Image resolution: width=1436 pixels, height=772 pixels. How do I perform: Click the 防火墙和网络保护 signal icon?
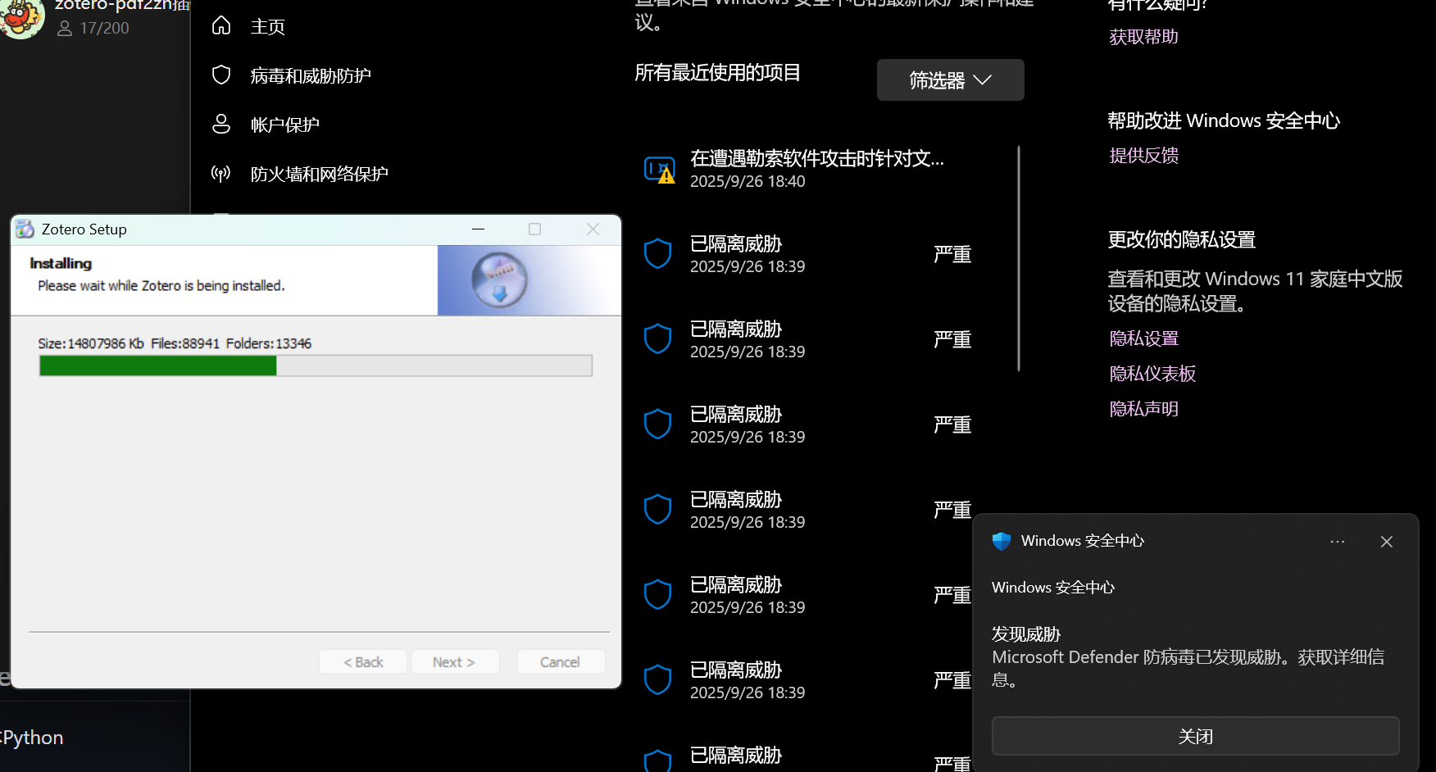[x=221, y=174]
